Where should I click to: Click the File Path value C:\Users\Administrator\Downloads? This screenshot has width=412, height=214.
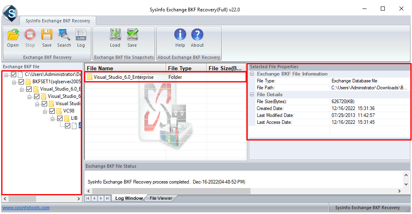tap(369, 88)
